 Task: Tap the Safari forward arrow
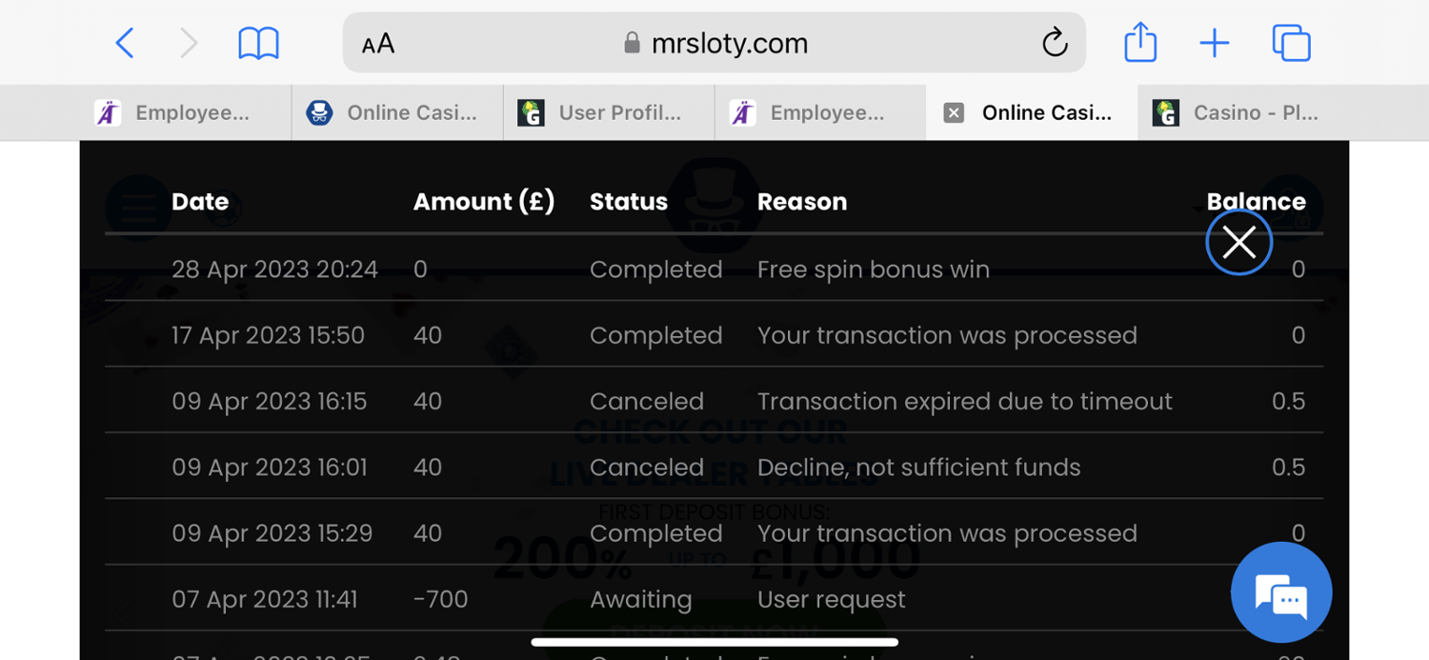(189, 43)
